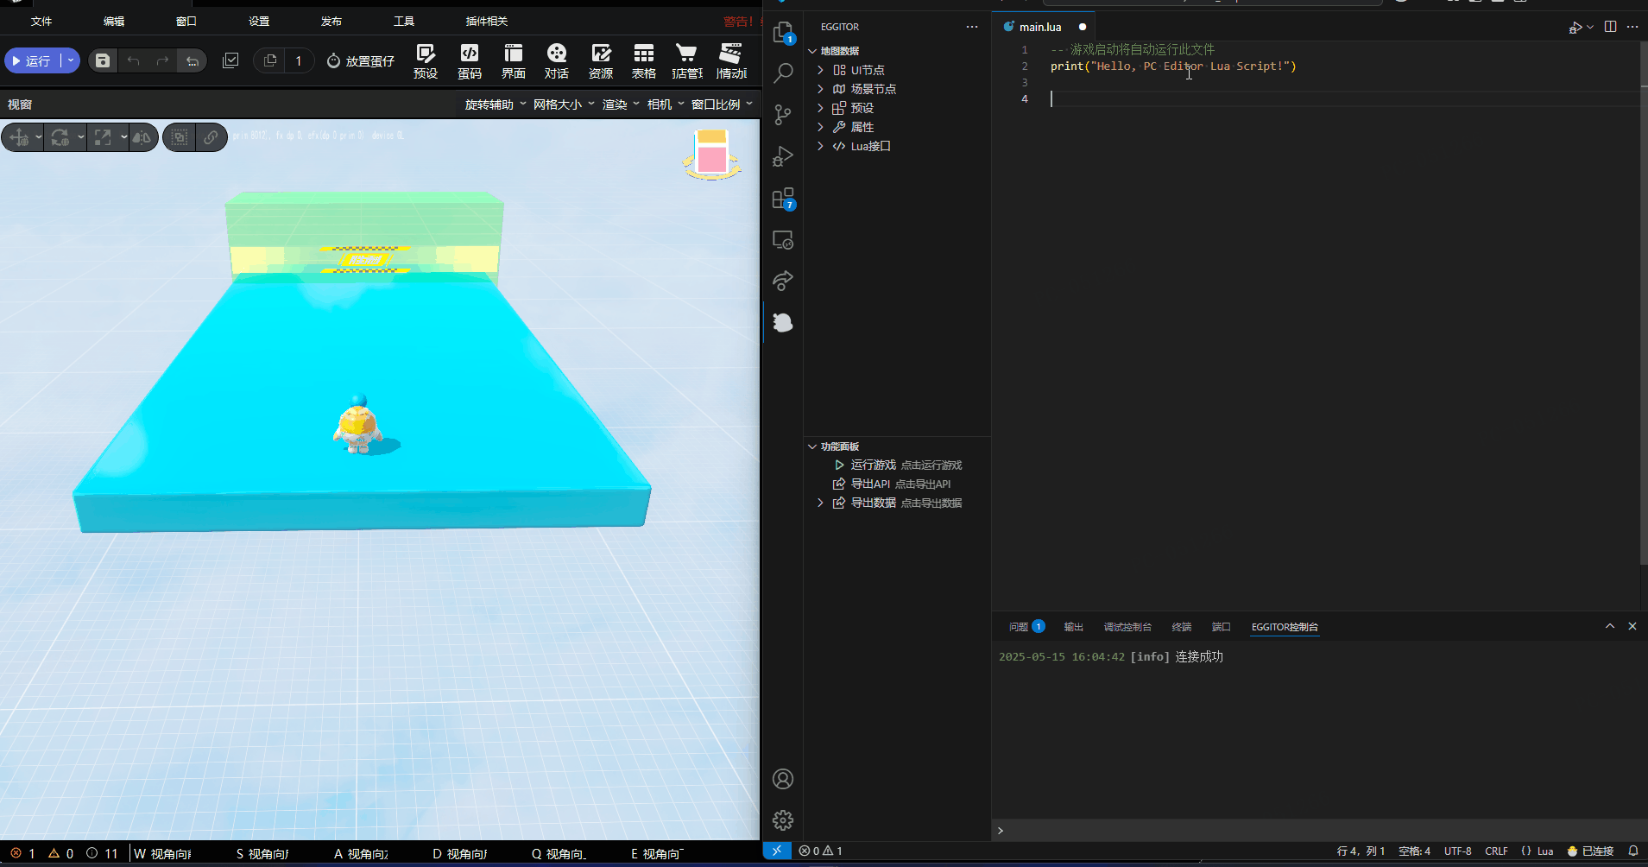
Task: Open the 渲染 render dropdown
Action: pyautogui.click(x=620, y=104)
